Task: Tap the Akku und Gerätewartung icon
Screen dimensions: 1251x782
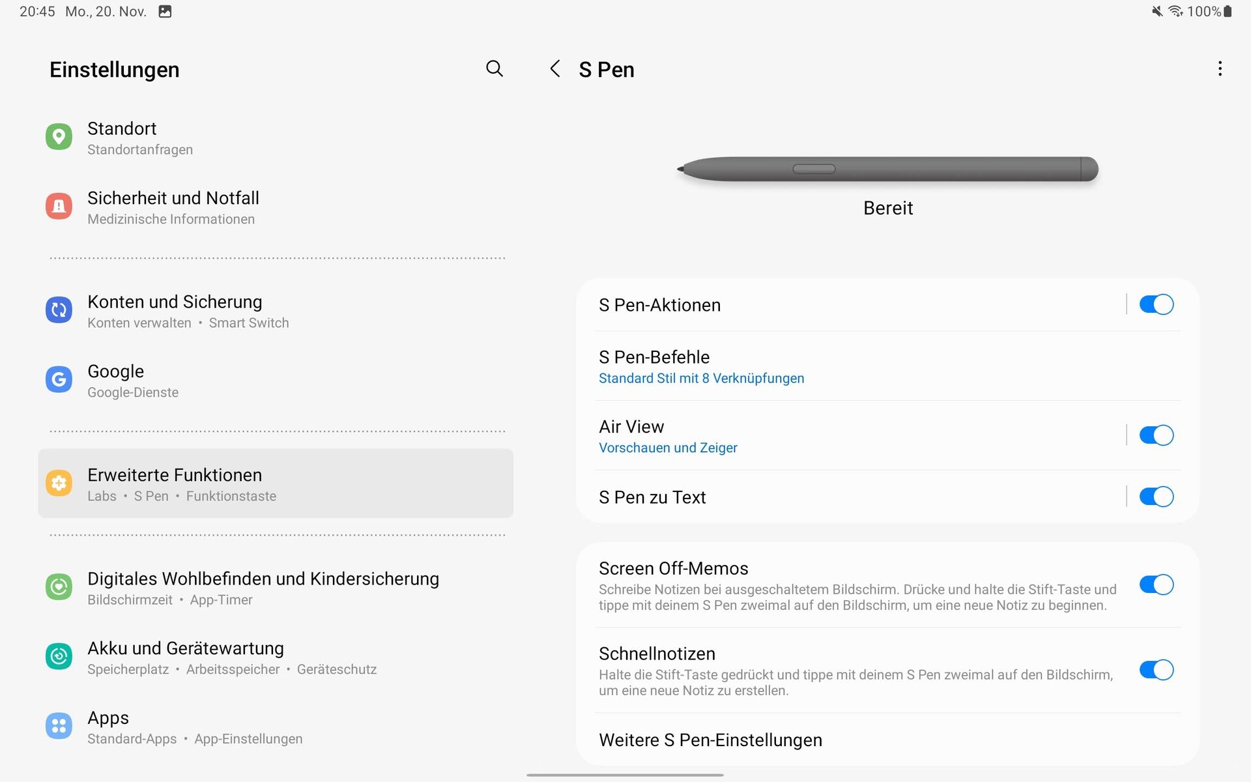Action: click(x=59, y=656)
